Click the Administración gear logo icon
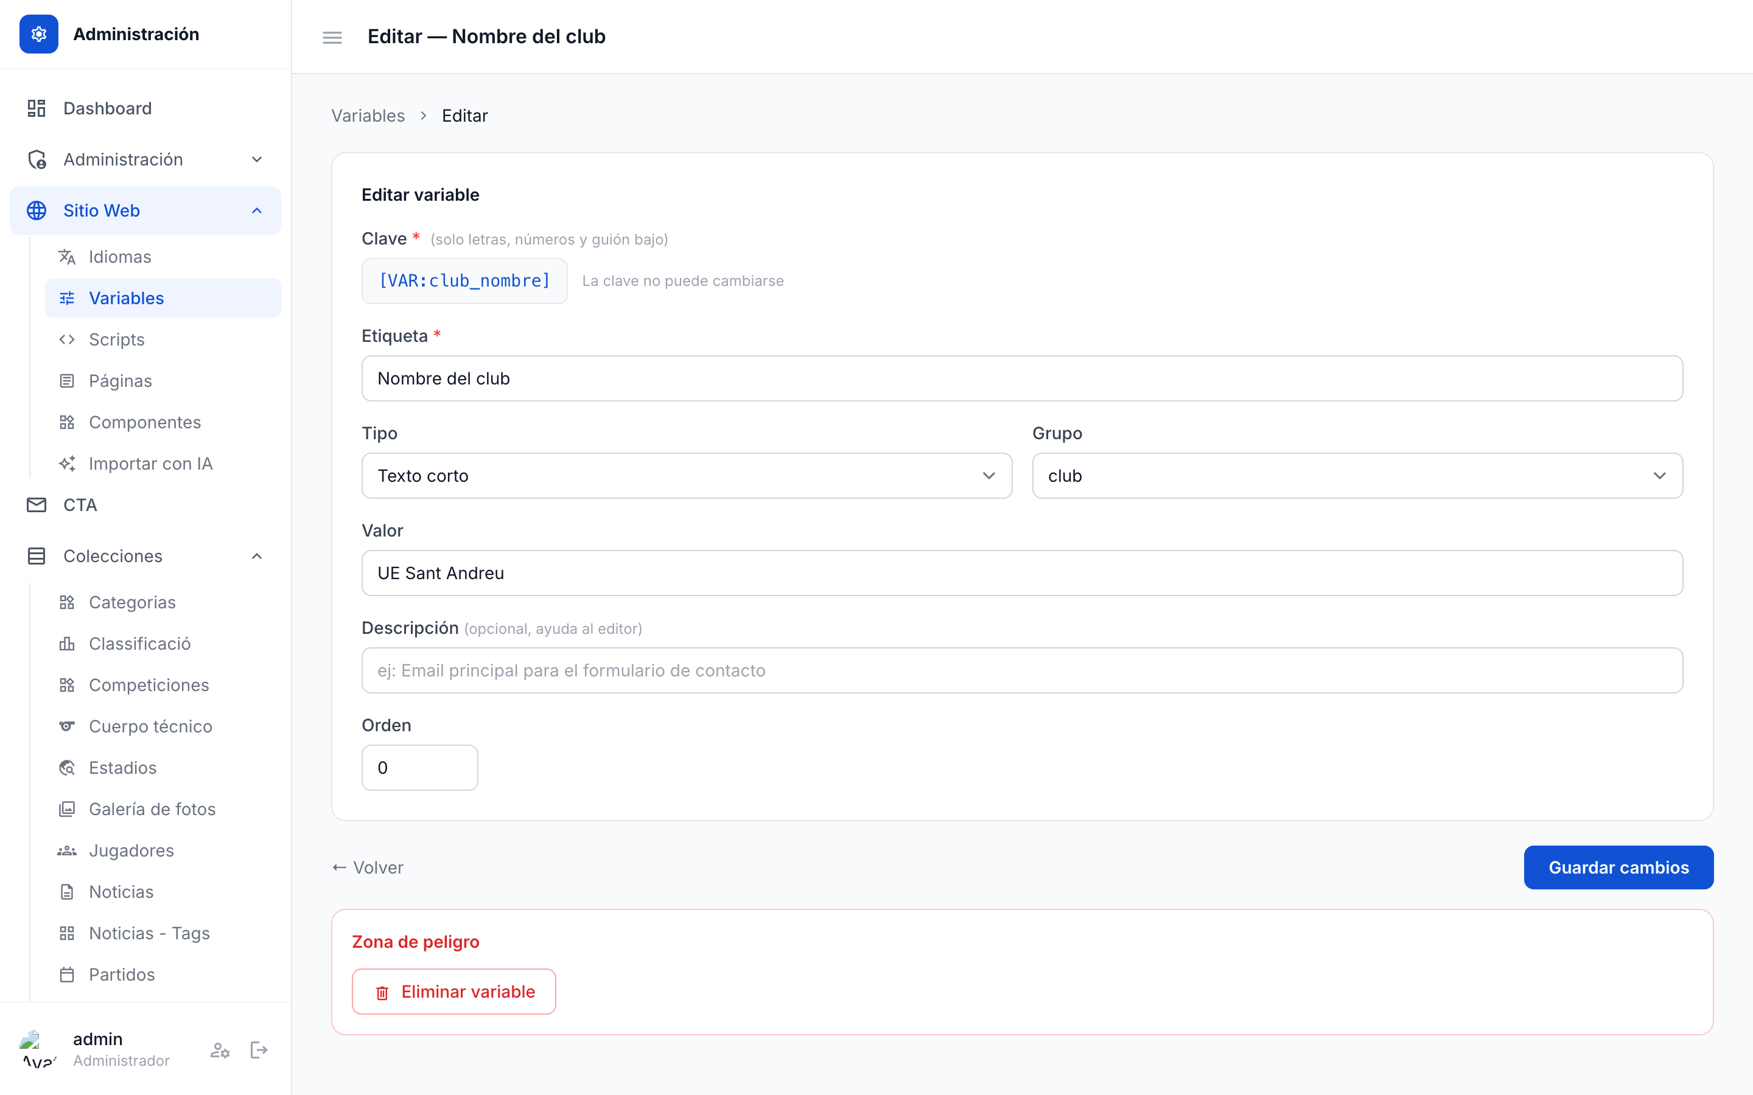The width and height of the screenshot is (1753, 1095). coord(38,34)
